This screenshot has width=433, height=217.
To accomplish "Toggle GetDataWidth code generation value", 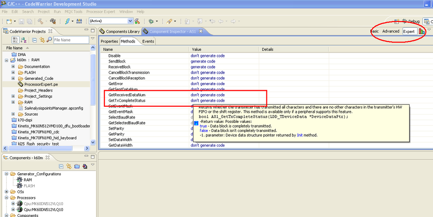I will pyautogui.click(x=208, y=145).
